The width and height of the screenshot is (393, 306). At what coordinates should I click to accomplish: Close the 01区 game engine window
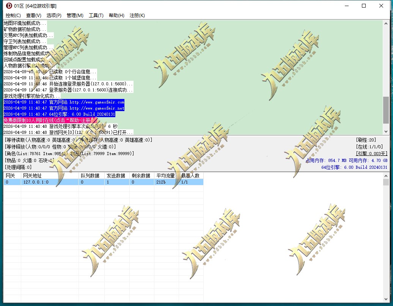[x=381, y=6]
